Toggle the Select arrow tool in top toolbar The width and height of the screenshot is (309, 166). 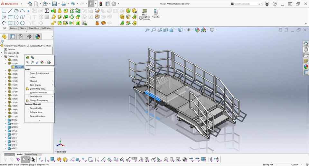91,4
